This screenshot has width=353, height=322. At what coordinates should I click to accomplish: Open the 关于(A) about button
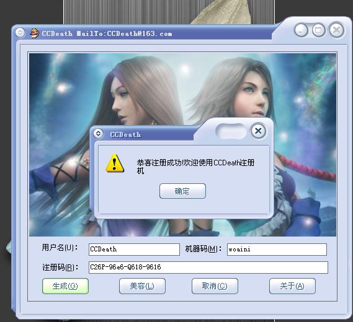pyautogui.click(x=292, y=286)
